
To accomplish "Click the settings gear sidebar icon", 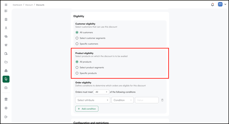I will pos(6,108).
